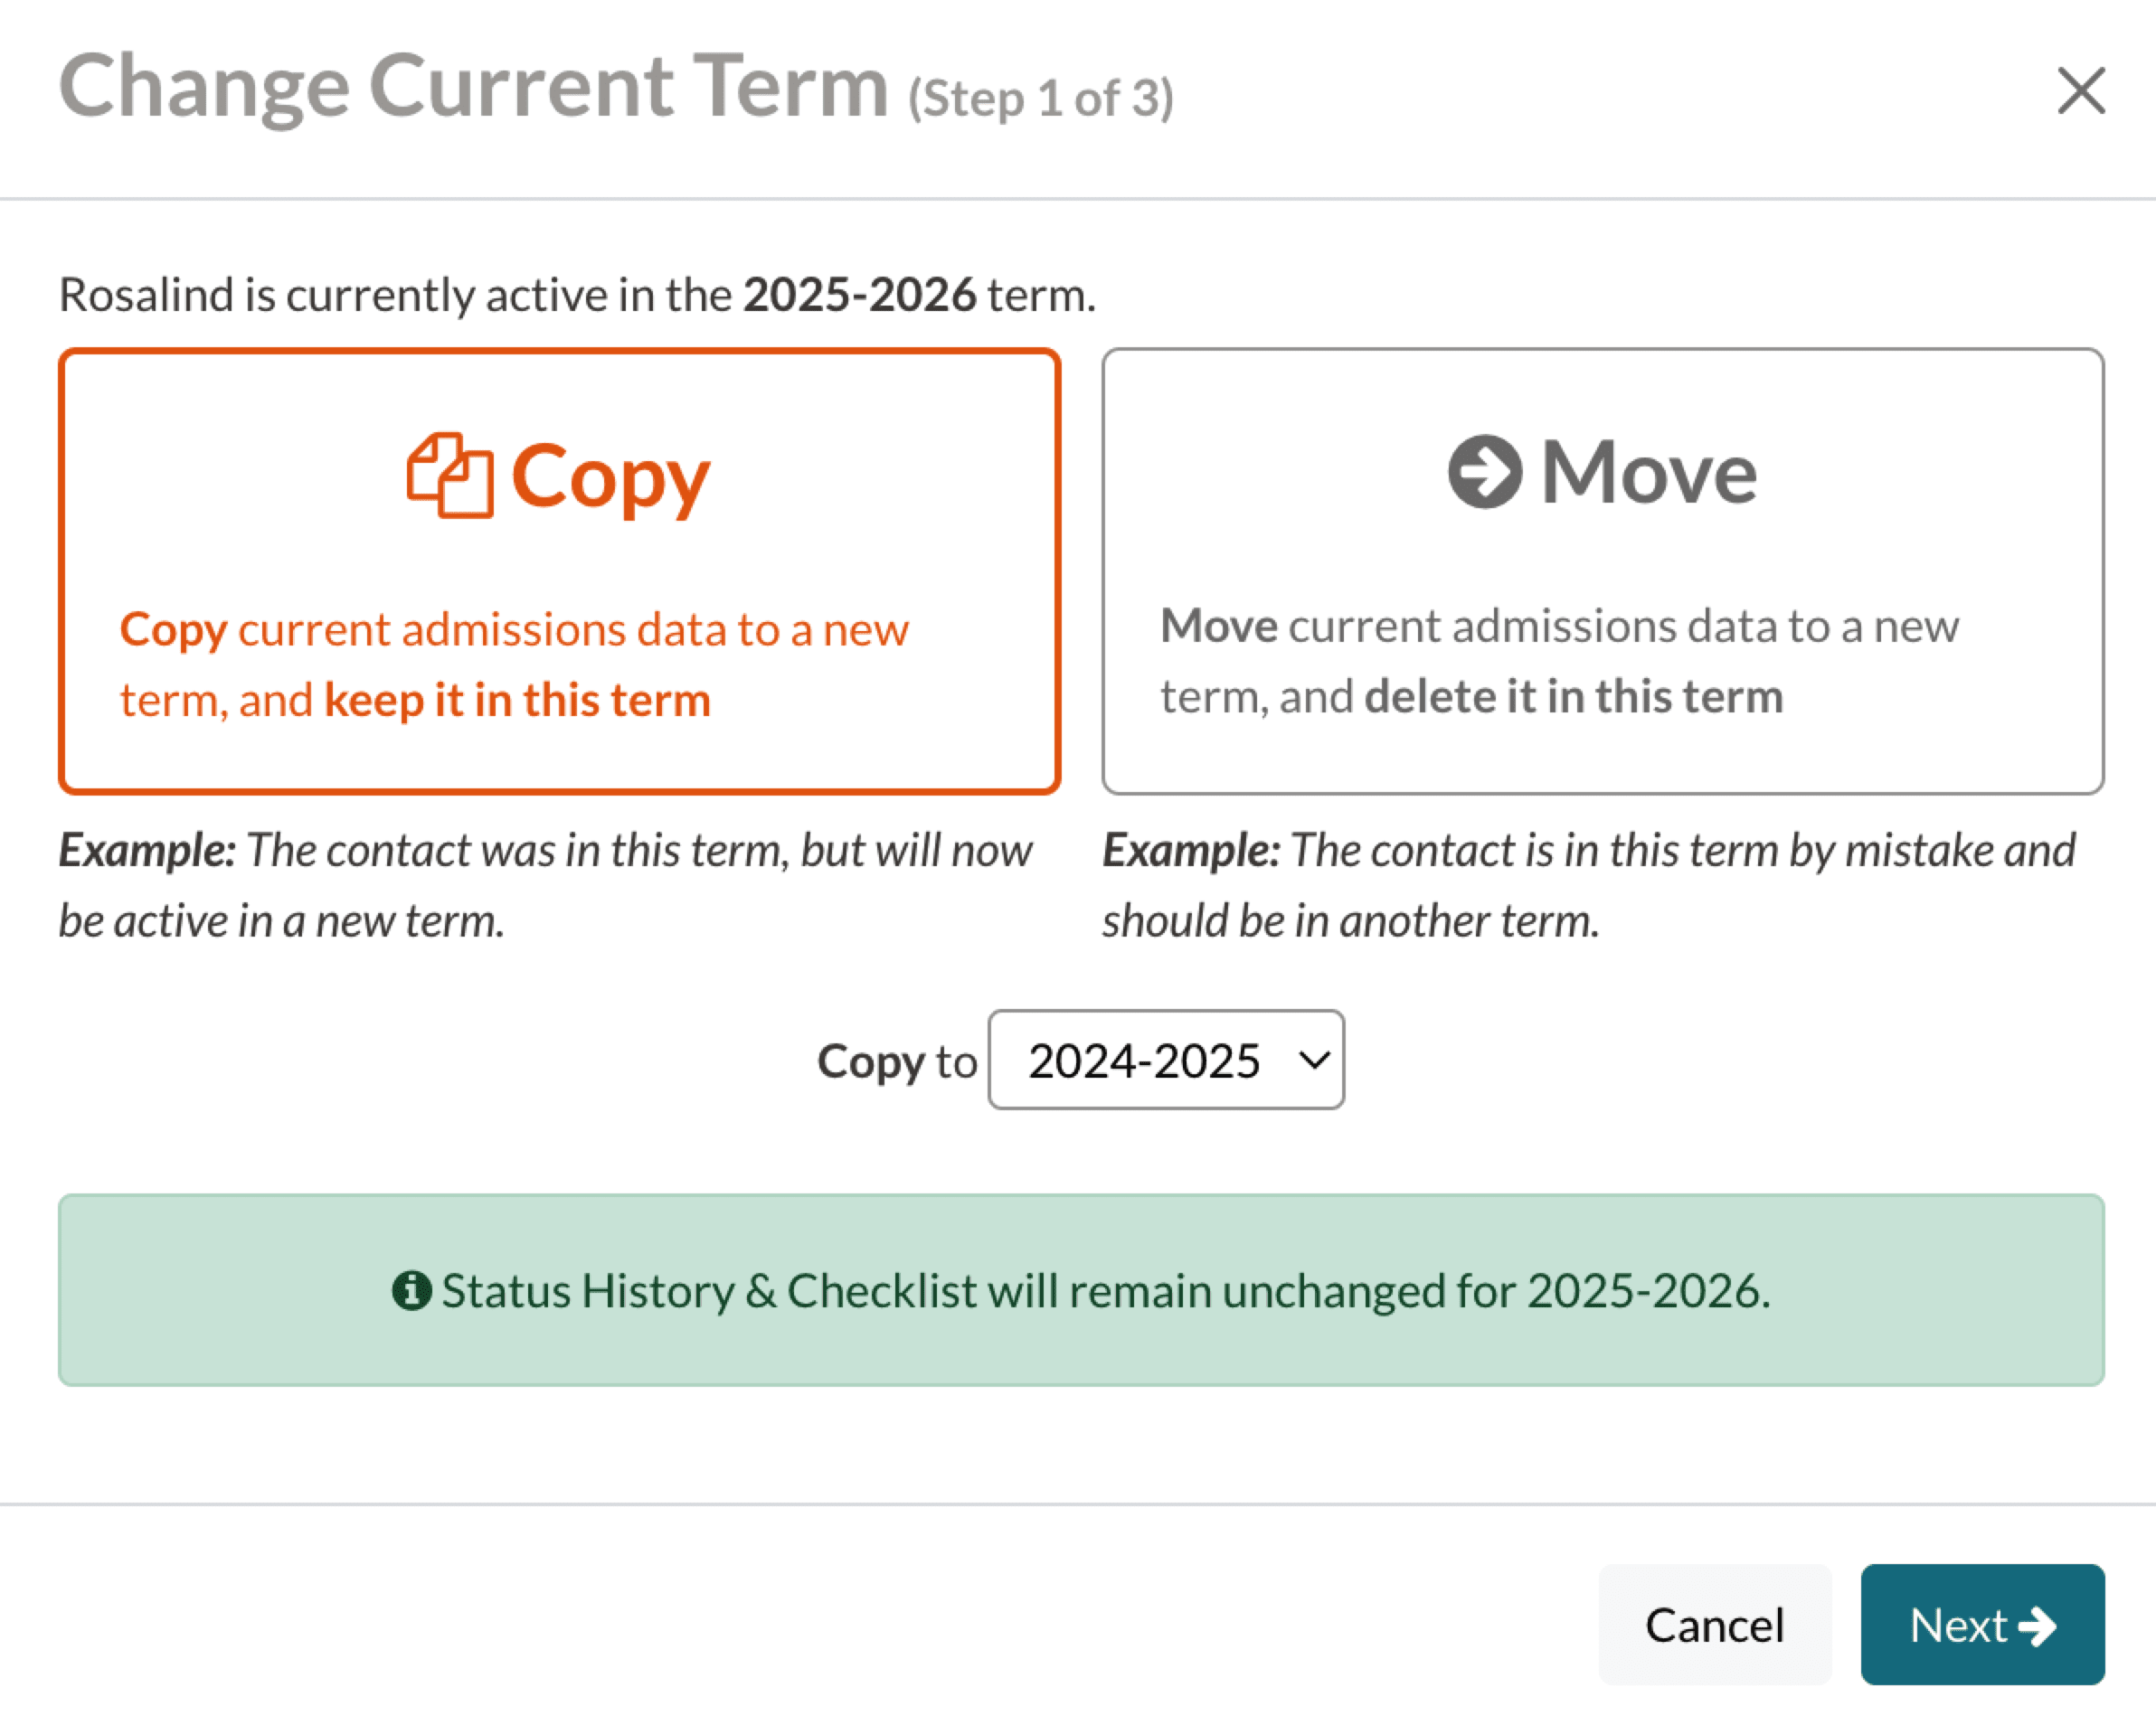
Task: Select the Copy option card
Action: coord(559,570)
